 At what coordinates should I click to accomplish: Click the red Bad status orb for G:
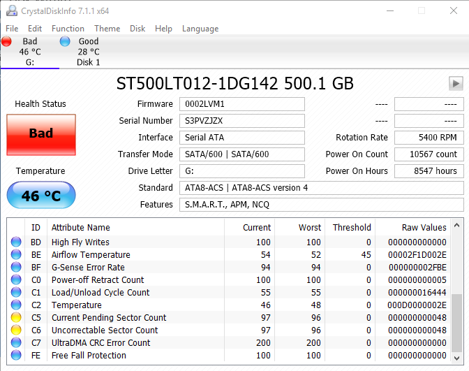(6, 41)
